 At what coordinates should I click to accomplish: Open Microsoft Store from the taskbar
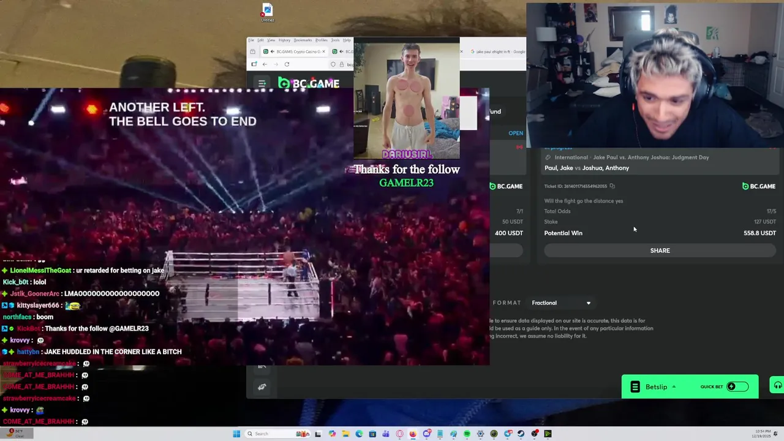pyautogui.click(x=372, y=434)
